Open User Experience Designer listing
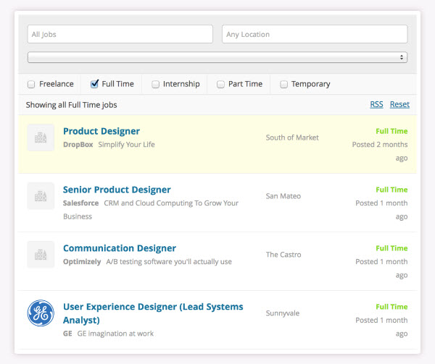435x364 pixels. click(153, 313)
